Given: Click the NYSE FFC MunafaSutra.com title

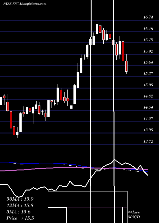Looking at the screenshot, I should [25, 4].
